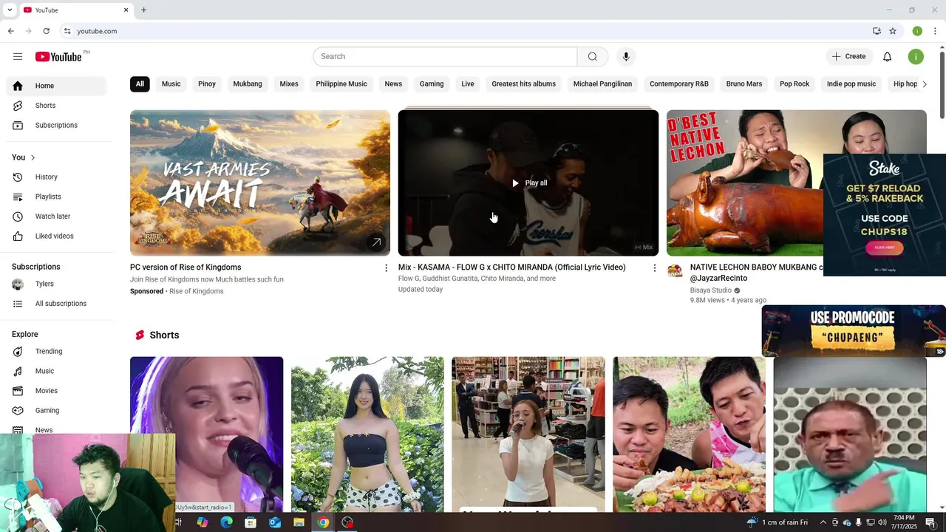This screenshot has height=532, width=946.
Task: Open Trending under Explore
Action: click(56, 352)
